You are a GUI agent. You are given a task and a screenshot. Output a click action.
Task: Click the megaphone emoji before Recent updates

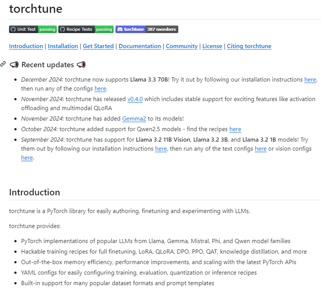tap(14, 65)
